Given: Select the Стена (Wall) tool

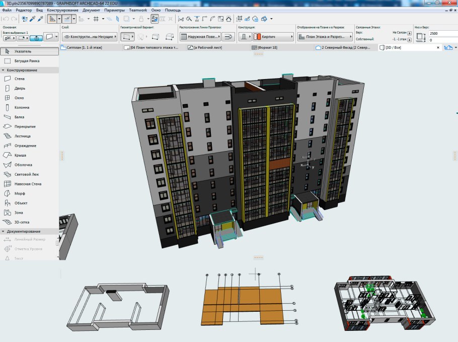Looking at the screenshot, I should coord(19,79).
